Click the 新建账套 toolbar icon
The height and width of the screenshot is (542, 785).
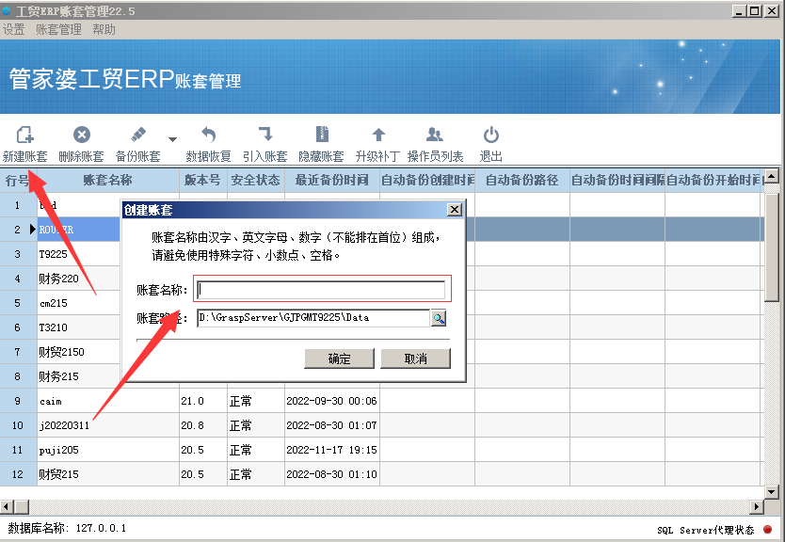24,135
